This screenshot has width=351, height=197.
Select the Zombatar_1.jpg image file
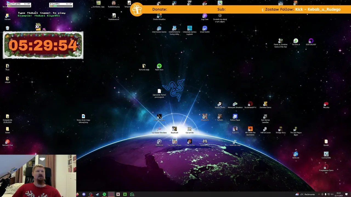(98, 4)
